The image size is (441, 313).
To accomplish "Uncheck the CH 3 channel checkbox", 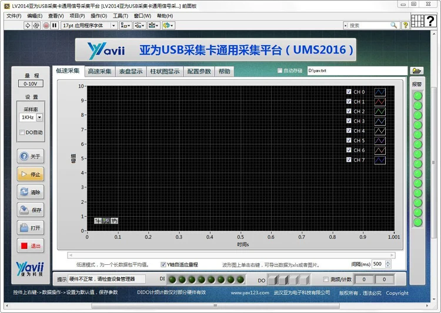I will 349,121.
